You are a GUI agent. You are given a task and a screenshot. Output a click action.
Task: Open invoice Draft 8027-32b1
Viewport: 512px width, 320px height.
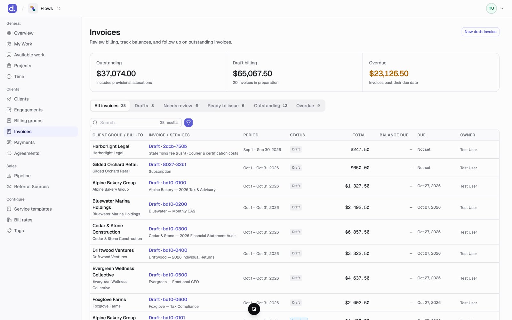pos(167,164)
